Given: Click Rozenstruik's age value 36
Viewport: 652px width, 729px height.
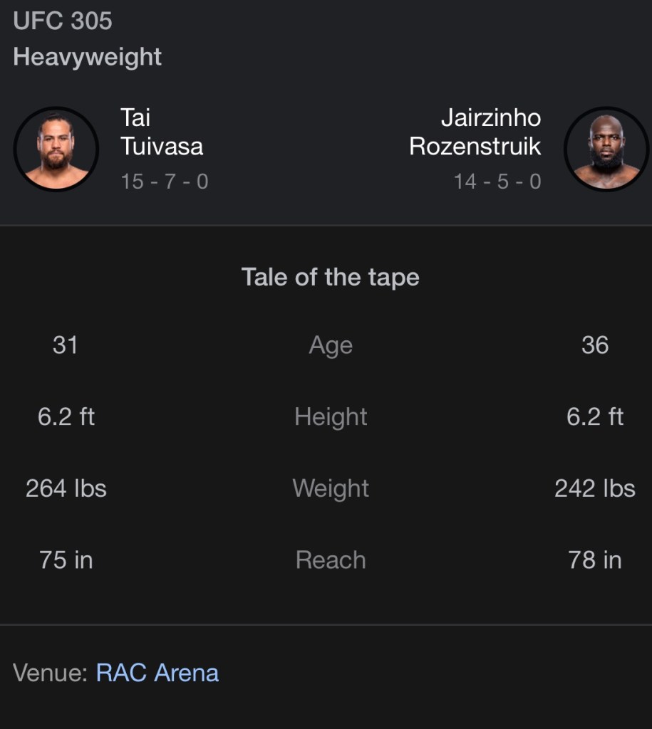Looking at the screenshot, I should (595, 345).
